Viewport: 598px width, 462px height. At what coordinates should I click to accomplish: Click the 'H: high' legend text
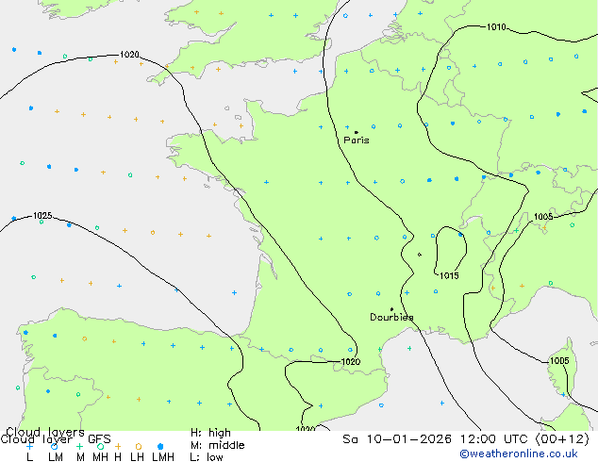click(210, 433)
